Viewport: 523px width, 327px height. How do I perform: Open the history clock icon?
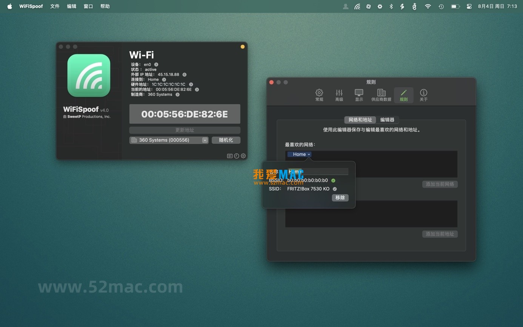click(237, 156)
